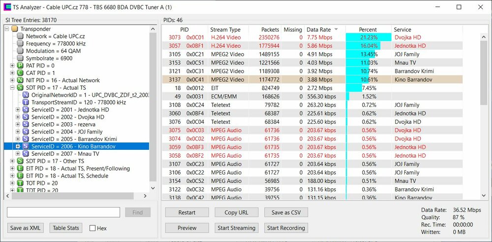
Task: Click the green P icon beside PAT PID
Action: [x=20, y=66]
